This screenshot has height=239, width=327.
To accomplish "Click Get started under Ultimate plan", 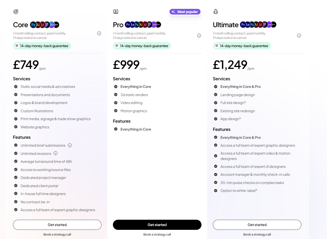I will point(257,225).
